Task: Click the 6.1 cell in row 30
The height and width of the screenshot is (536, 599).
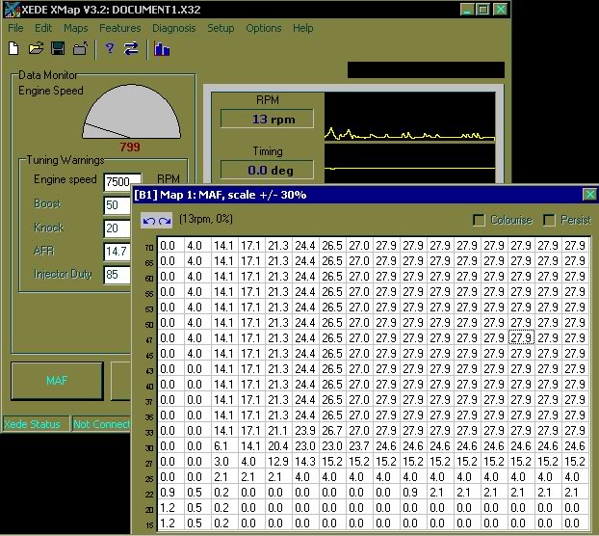Action: click(x=224, y=446)
